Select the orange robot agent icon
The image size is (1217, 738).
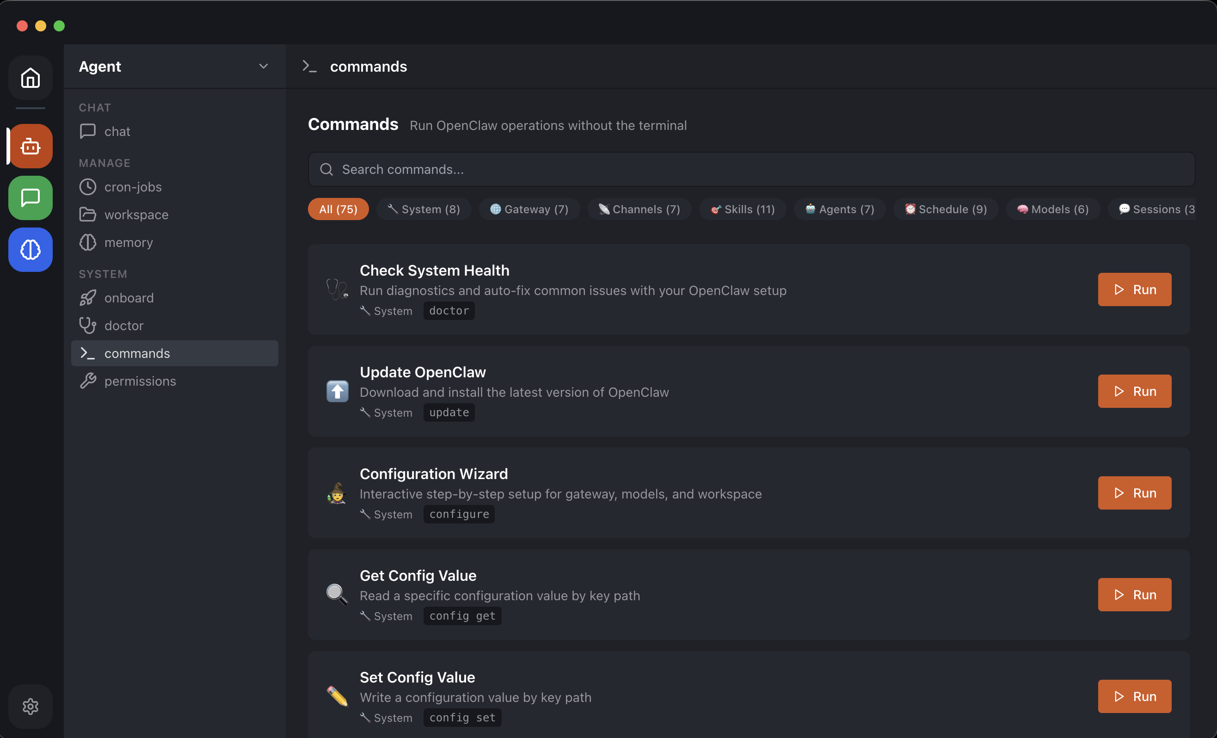click(30, 146)
